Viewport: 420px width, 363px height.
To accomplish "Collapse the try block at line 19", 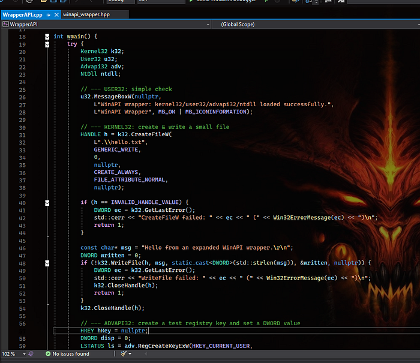I will pyautogui.click(x=47, y=44).
